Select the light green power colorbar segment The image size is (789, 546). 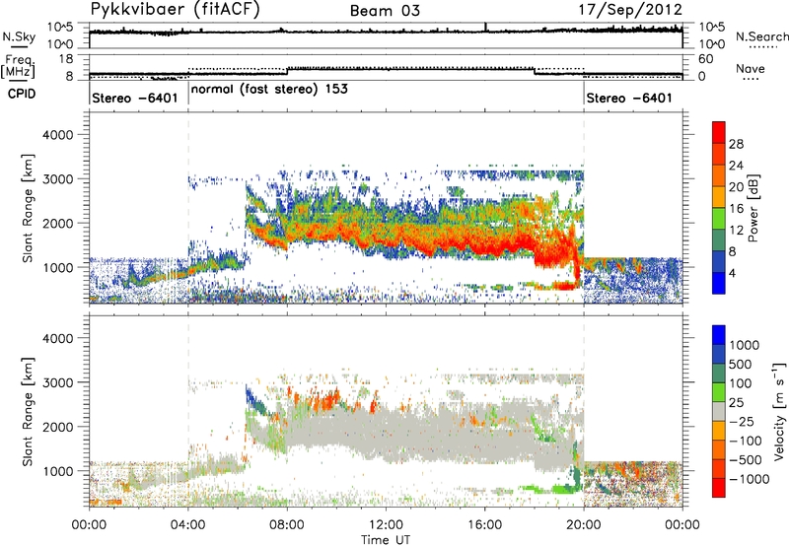pyautogui.click(x=719, y=218)
